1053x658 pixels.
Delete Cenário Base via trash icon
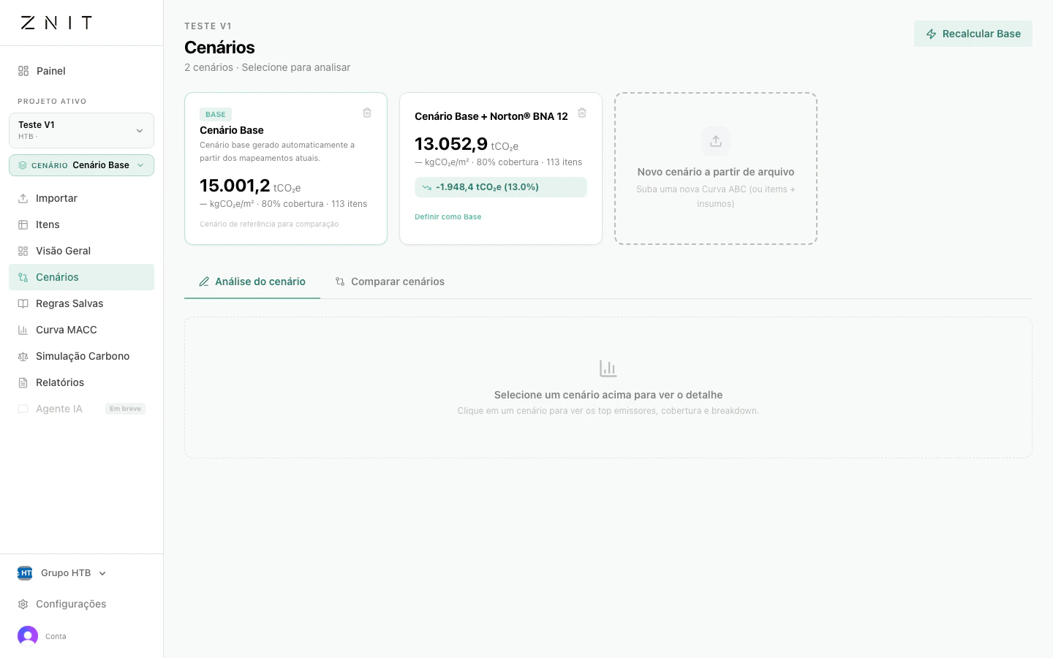[367, 113]
